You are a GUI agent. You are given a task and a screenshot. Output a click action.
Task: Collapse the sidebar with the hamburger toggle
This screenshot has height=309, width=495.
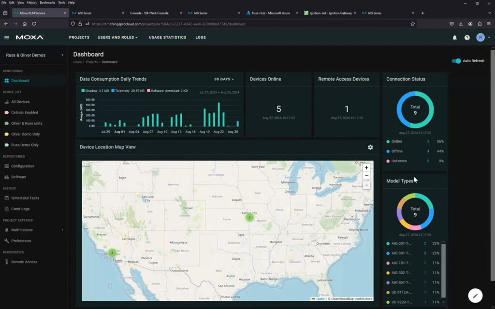pos(6,37)
